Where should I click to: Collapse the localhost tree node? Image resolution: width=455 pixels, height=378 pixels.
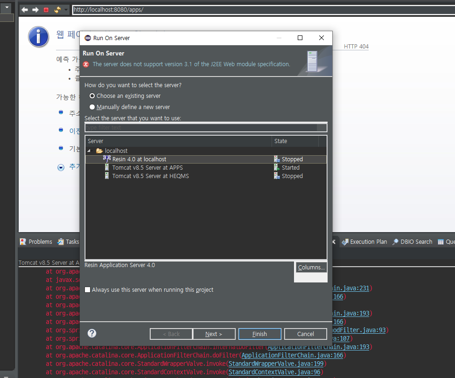click(89, 151)
